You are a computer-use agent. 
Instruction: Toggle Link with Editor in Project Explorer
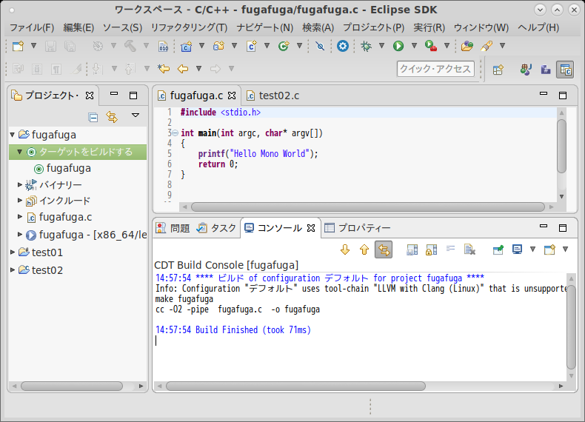tap(112, 117)
